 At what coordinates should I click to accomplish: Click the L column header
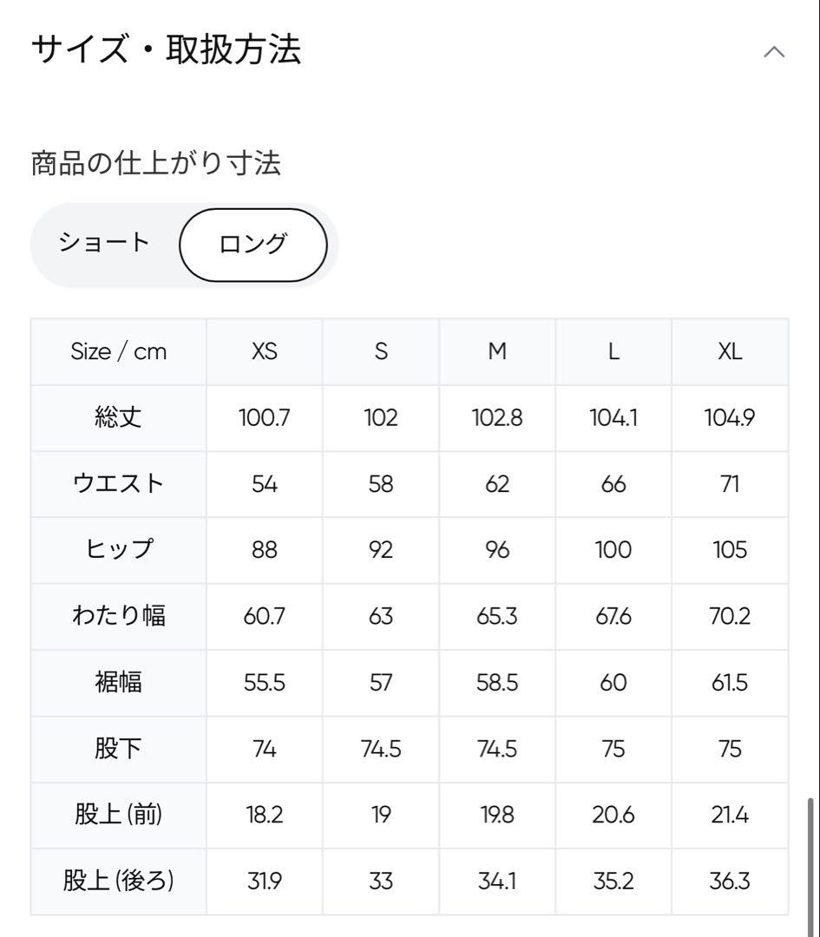(x=613, y=351)
